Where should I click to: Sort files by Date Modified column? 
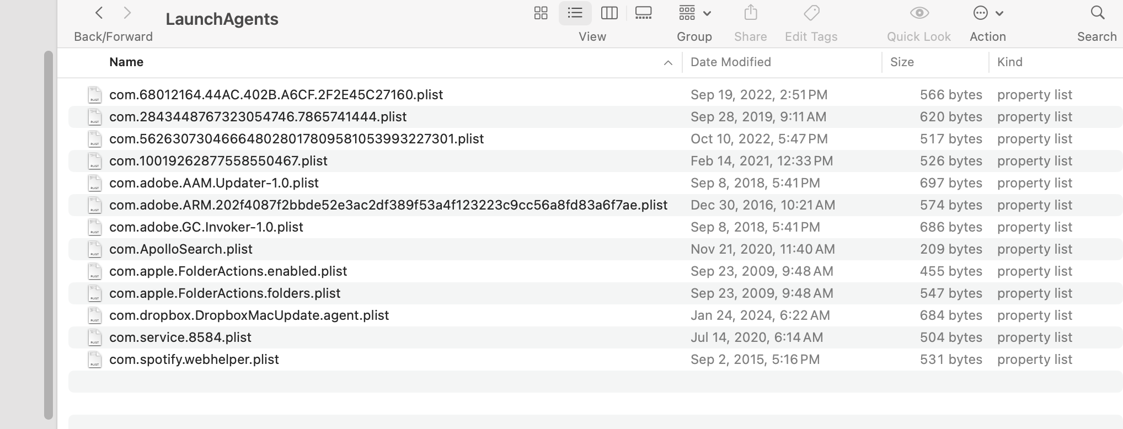coord(730,62)
